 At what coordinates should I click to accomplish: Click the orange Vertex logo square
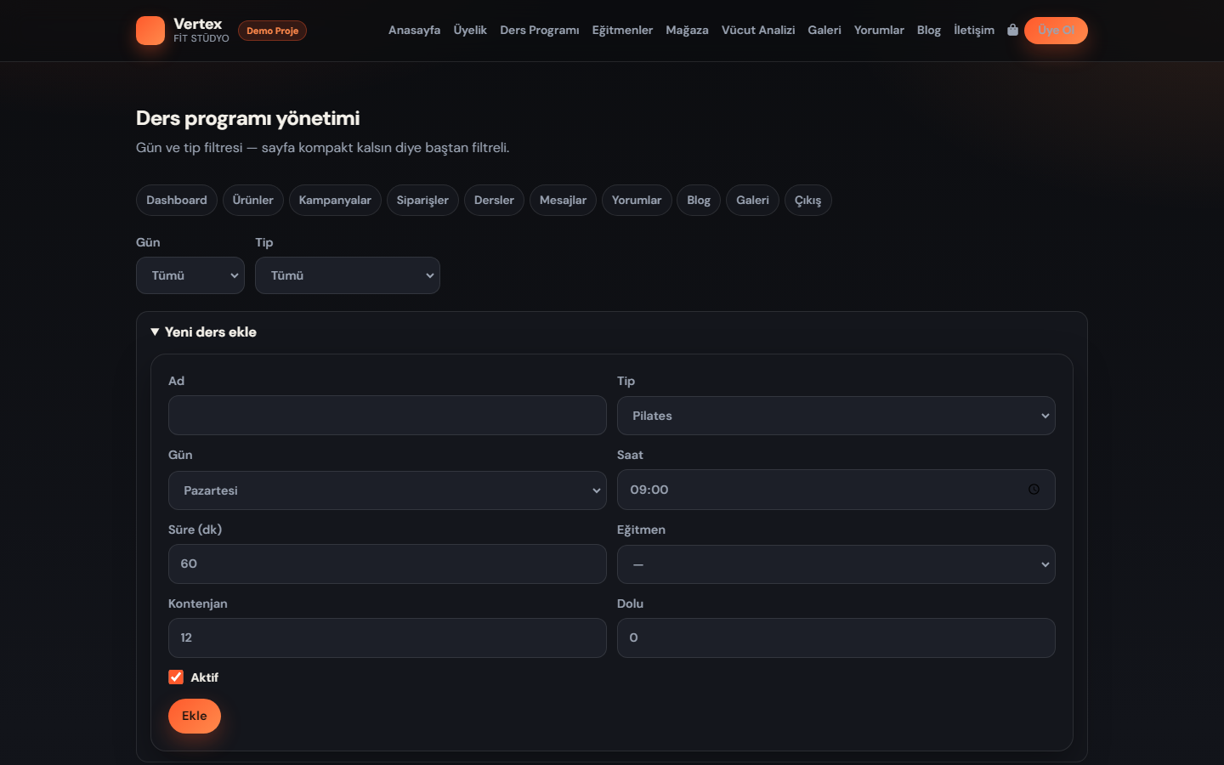150,31
